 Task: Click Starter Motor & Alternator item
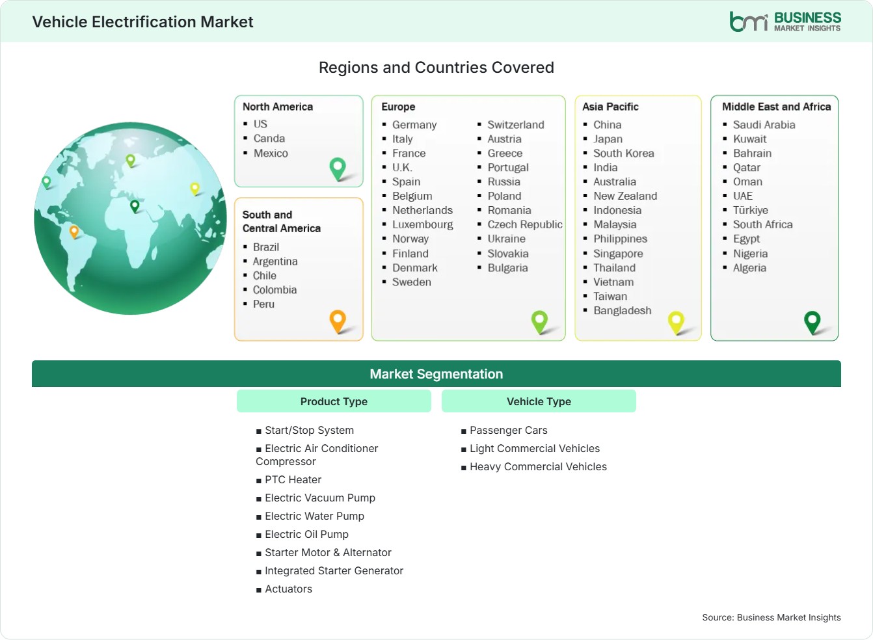click(x=328, y=553)
